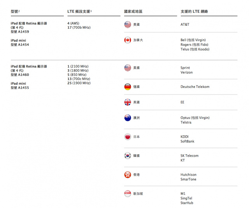Click the United Kingdom flag icon
Screen dimensions: 249x208
click(128, 102)
